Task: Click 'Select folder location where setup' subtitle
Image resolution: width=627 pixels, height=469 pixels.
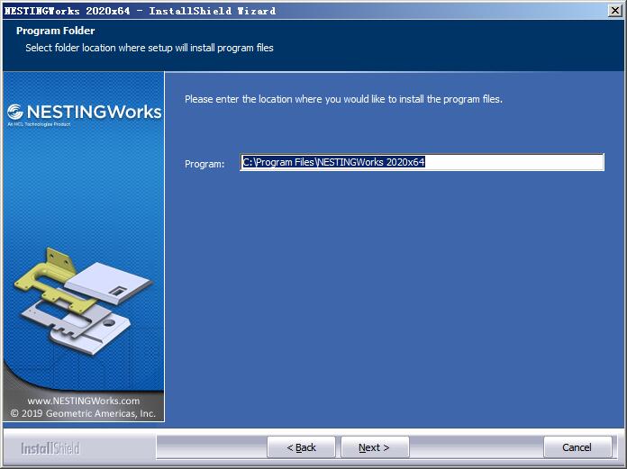Action: (x=150, y=48)
